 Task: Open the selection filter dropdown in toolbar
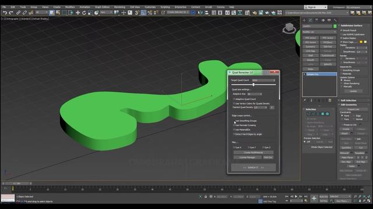41,12
